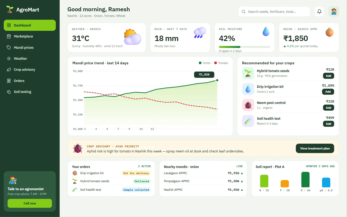Add Neem pest control
This screenshot has width=347, height=217.
[x=329, y=108]
